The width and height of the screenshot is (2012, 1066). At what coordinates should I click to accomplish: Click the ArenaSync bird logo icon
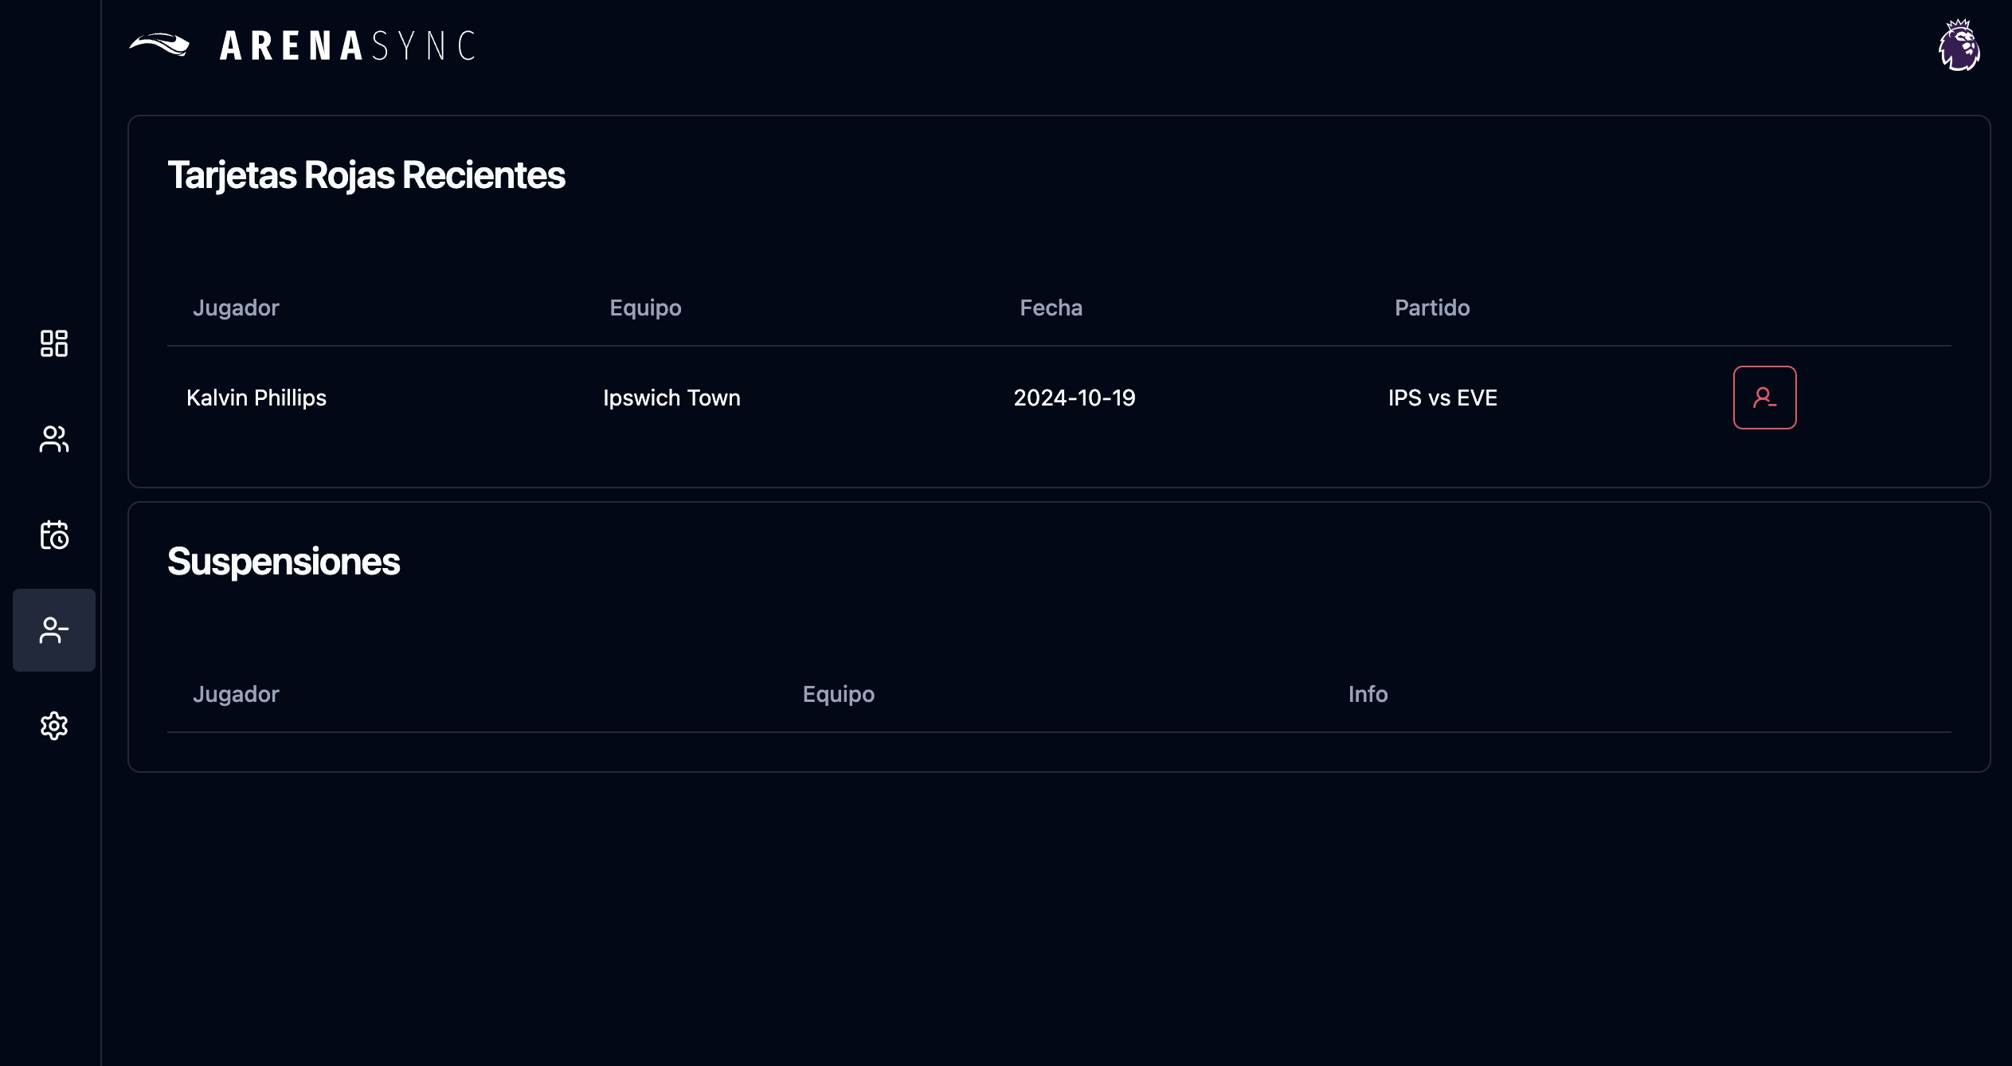click(159, 45)
